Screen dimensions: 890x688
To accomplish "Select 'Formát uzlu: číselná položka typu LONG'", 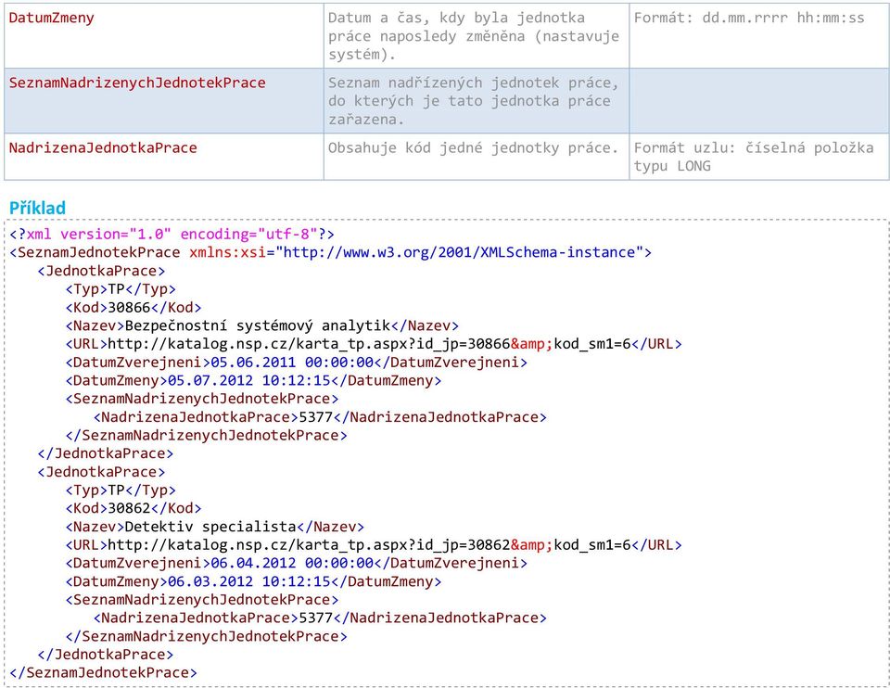I will pyautogui.click(x=754, y=158).
